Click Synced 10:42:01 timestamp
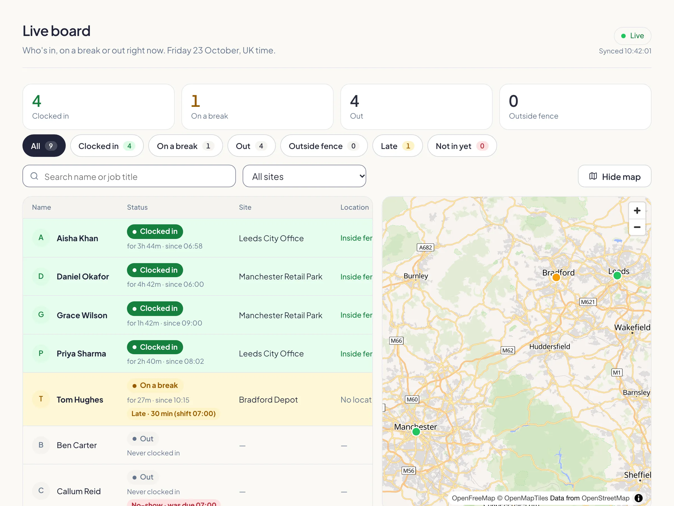Screen dimensions: 674x506 click(x=625, y=51)
